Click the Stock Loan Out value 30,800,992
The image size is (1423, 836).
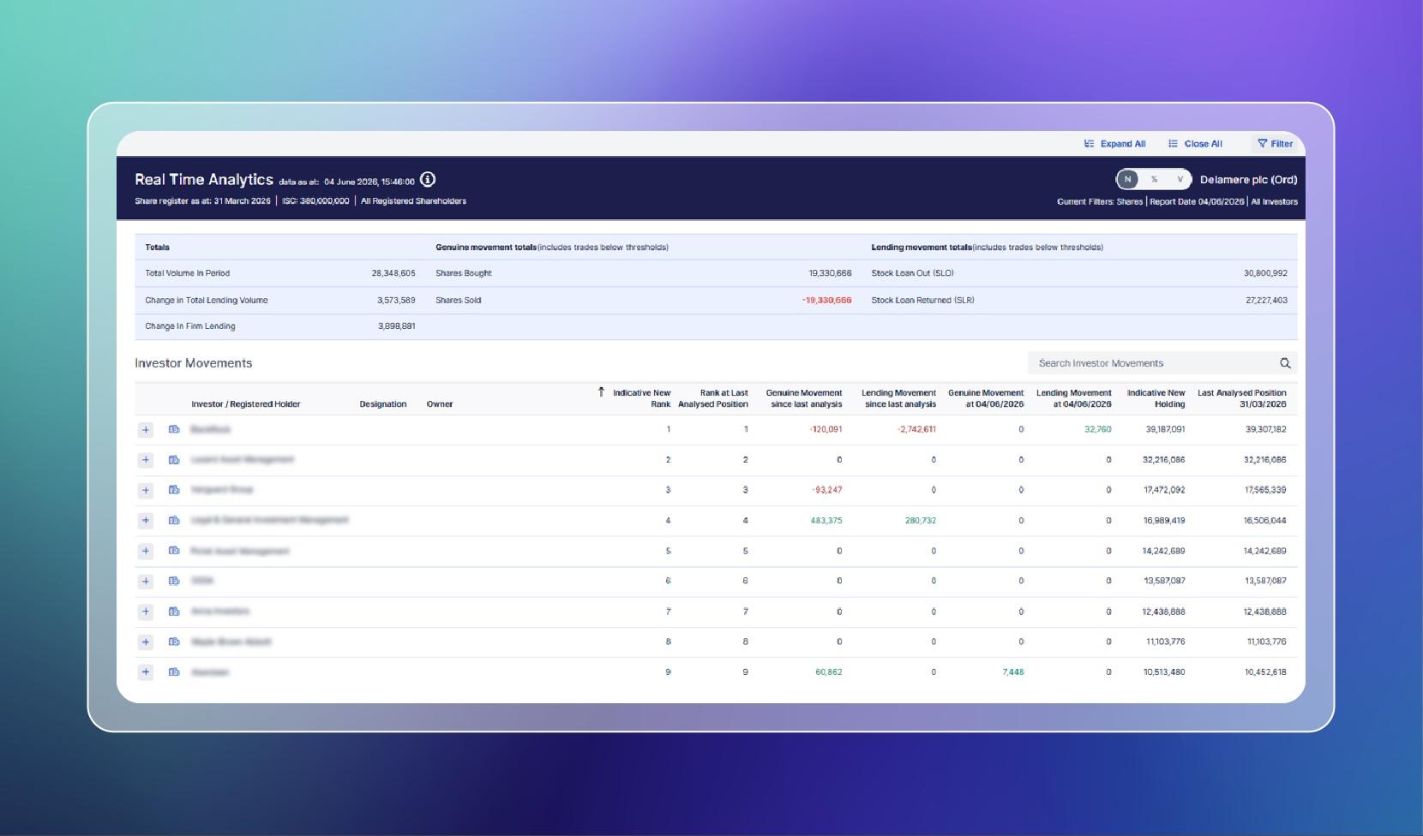point(1265,273)
